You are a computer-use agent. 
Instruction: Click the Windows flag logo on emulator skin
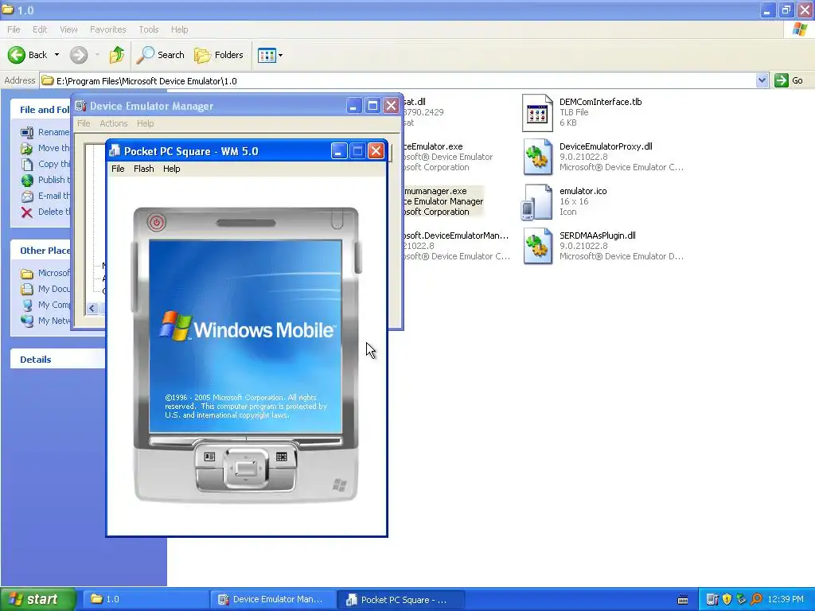coord(339,485)
